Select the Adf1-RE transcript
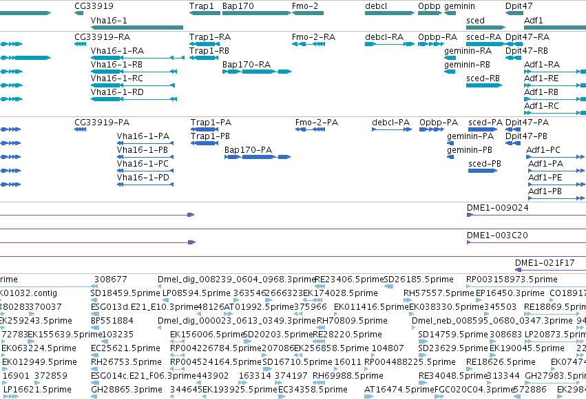 555,85
